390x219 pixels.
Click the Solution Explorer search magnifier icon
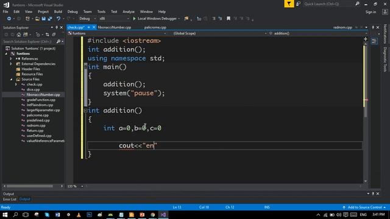coord(58,41)
